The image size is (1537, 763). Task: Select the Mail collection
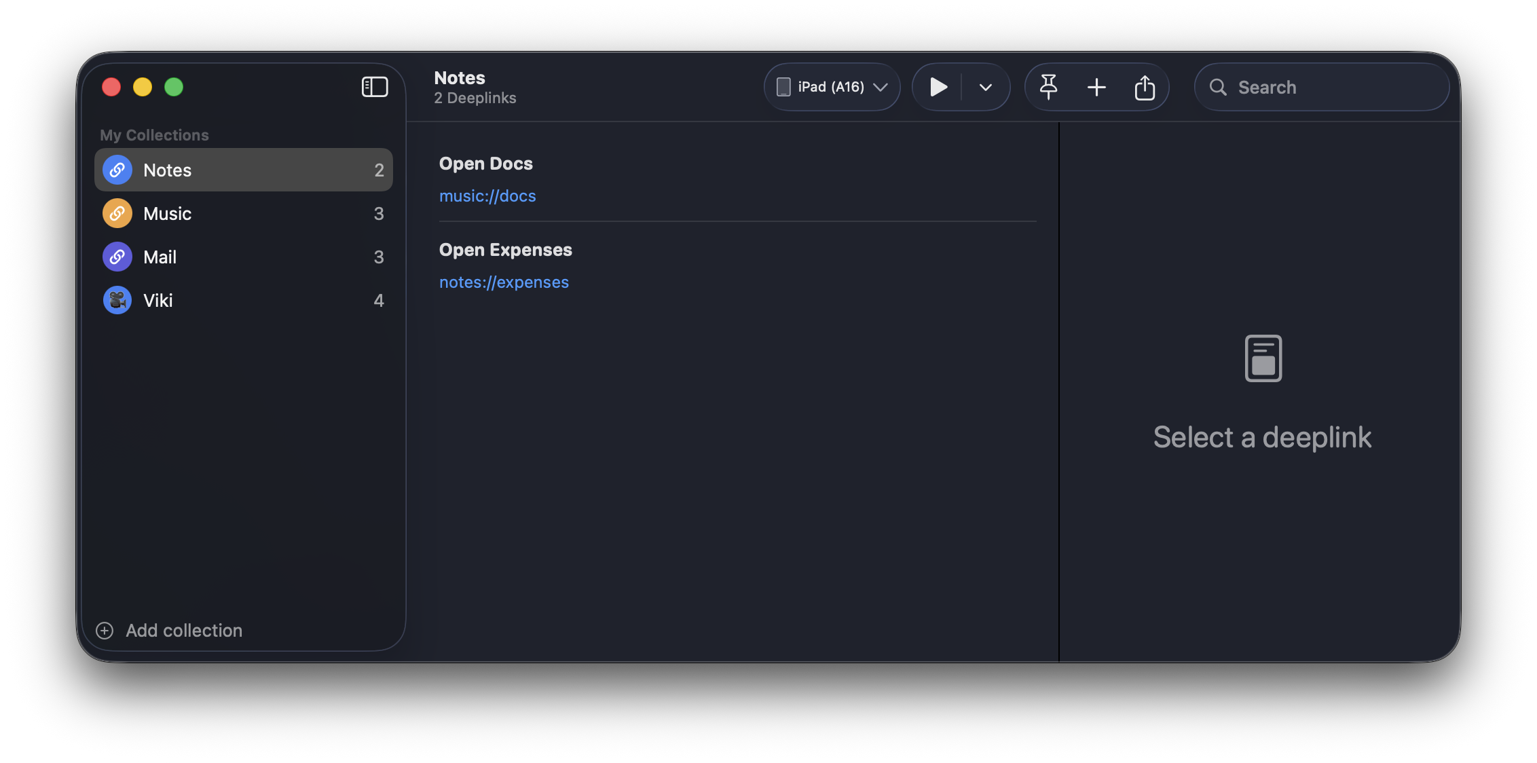tap(243, 257)
